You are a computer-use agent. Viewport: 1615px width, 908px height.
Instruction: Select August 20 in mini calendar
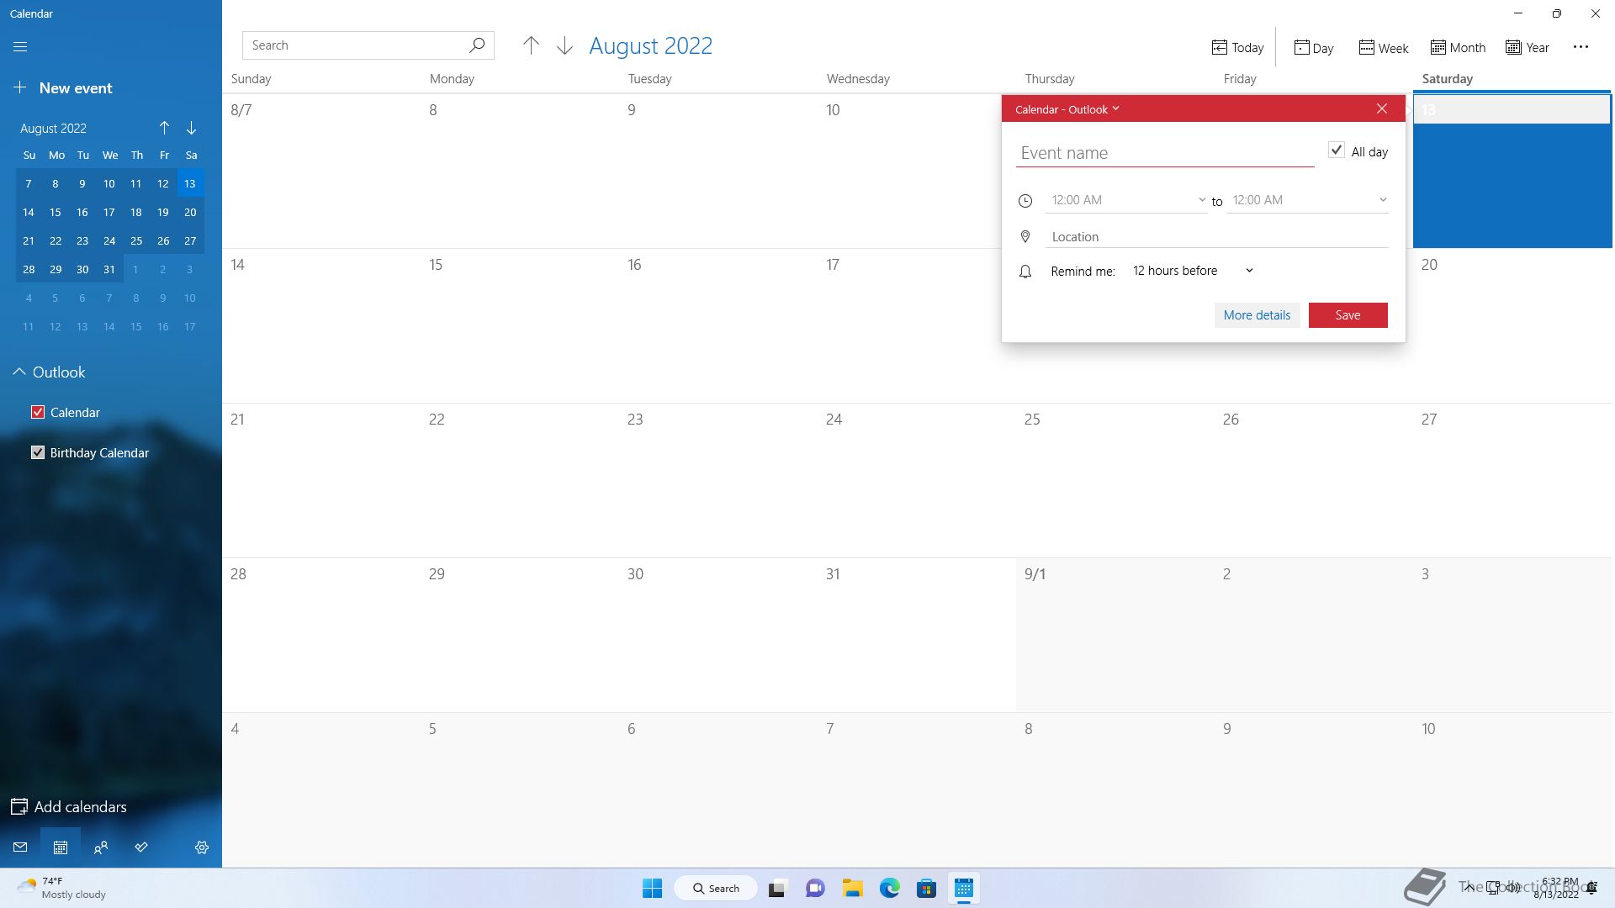190,213
